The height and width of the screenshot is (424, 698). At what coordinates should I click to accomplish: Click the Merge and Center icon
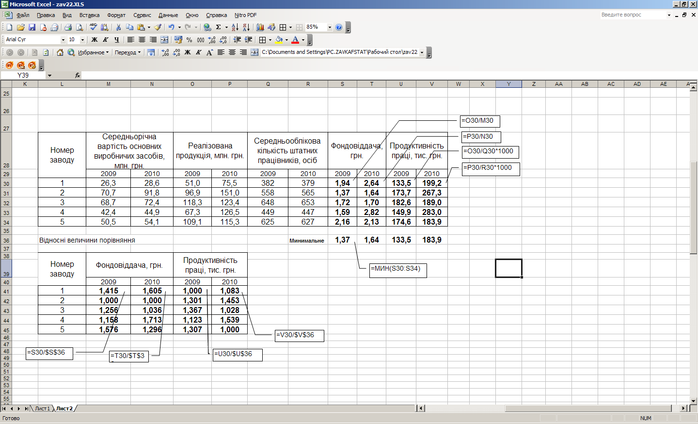coord(164,40)
